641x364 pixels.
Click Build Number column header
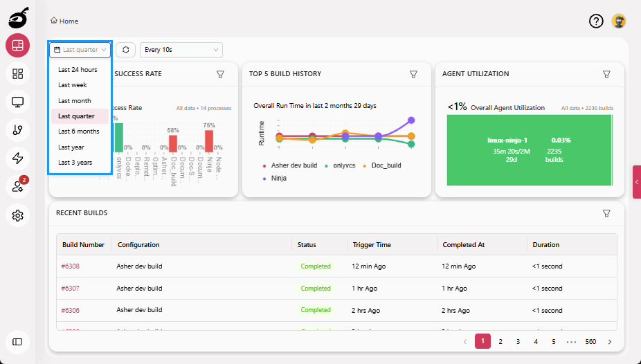83,245
